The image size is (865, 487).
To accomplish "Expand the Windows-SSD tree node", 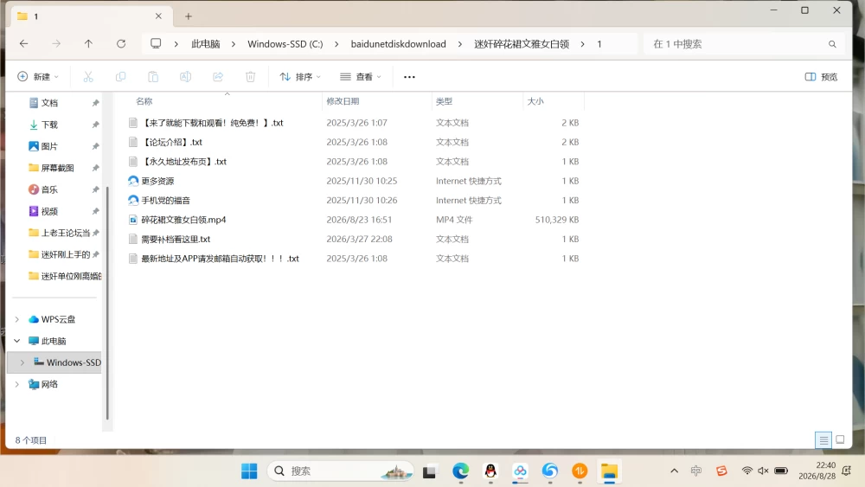I will point(22,362).
